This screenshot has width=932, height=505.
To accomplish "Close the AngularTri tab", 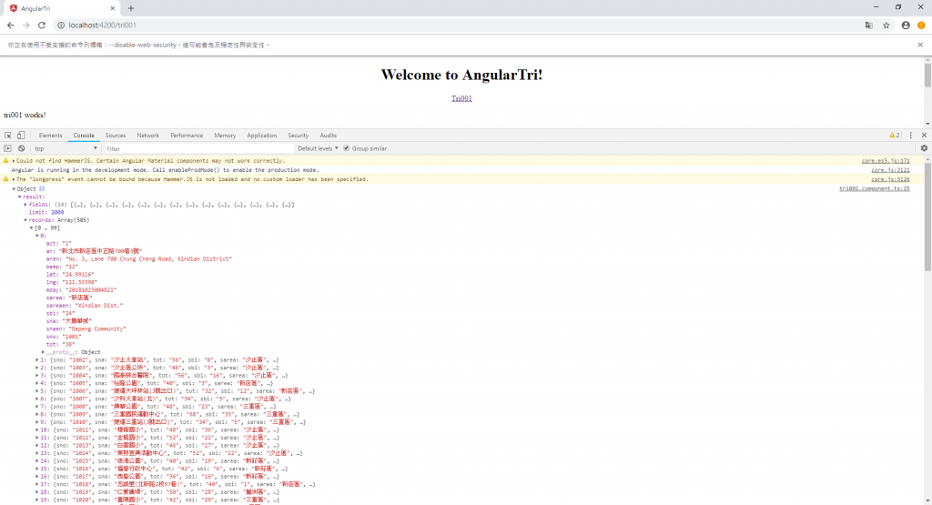I will coord(113,8).
